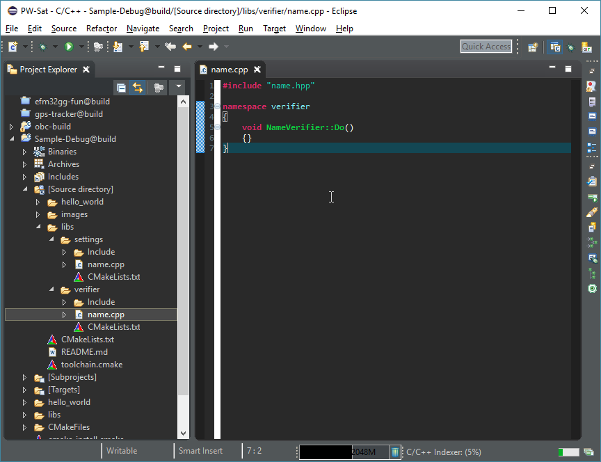Open the Call Hierarchy icon in right trim

tap(592, 242)
